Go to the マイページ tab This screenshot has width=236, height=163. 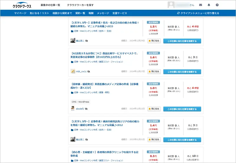click(20, 13)
